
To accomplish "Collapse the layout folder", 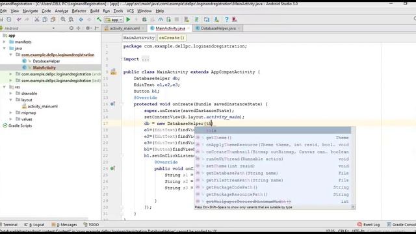I will [x=11, y=99].
